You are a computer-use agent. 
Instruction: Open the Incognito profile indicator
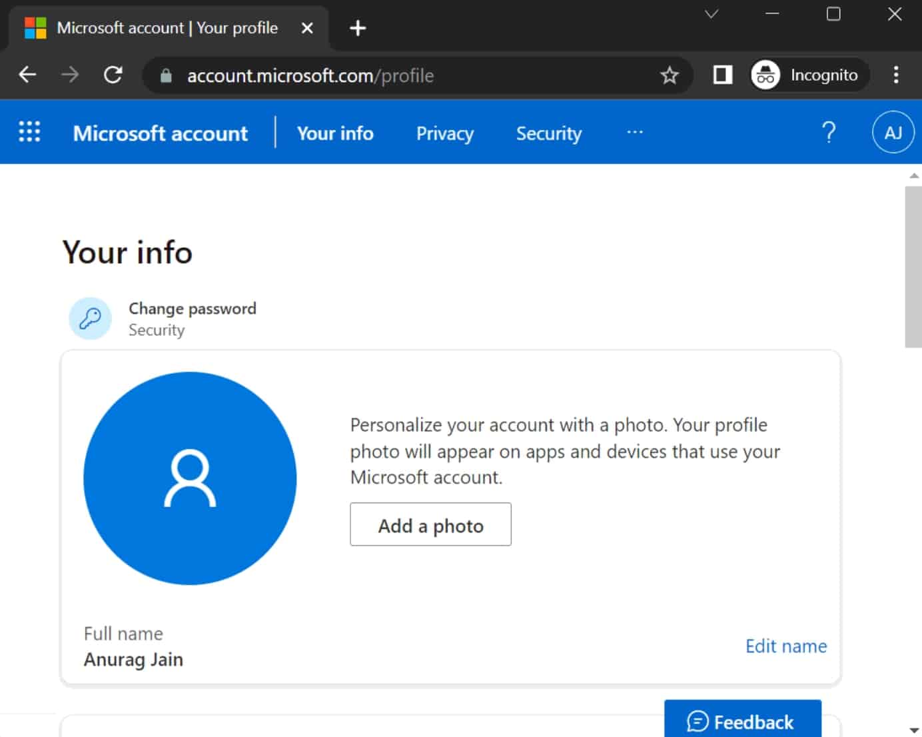point(810,75)
